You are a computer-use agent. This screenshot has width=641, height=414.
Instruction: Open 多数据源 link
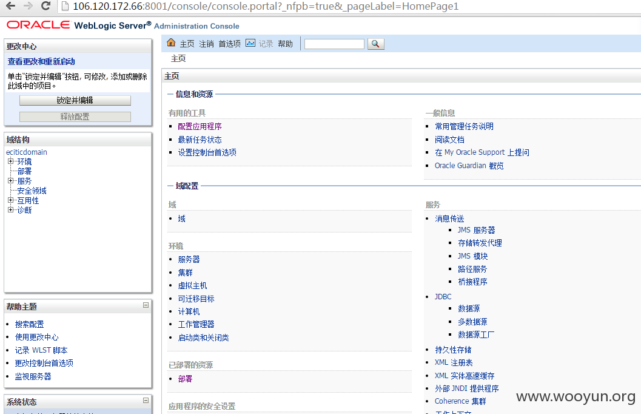coord(472,322)
